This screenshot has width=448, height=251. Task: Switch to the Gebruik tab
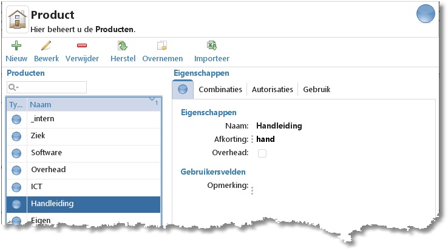(316, 90)
